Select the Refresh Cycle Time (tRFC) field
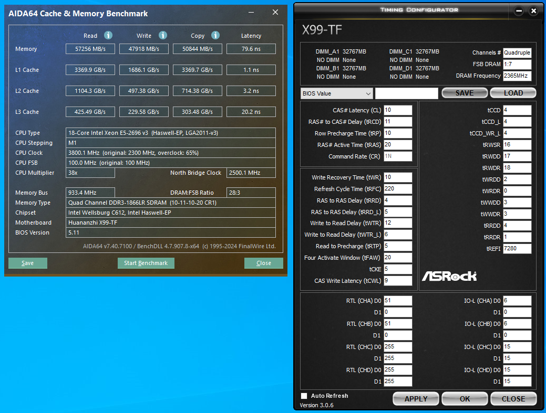The height and width of the screenshot is (413, 546). click(398, 189)
